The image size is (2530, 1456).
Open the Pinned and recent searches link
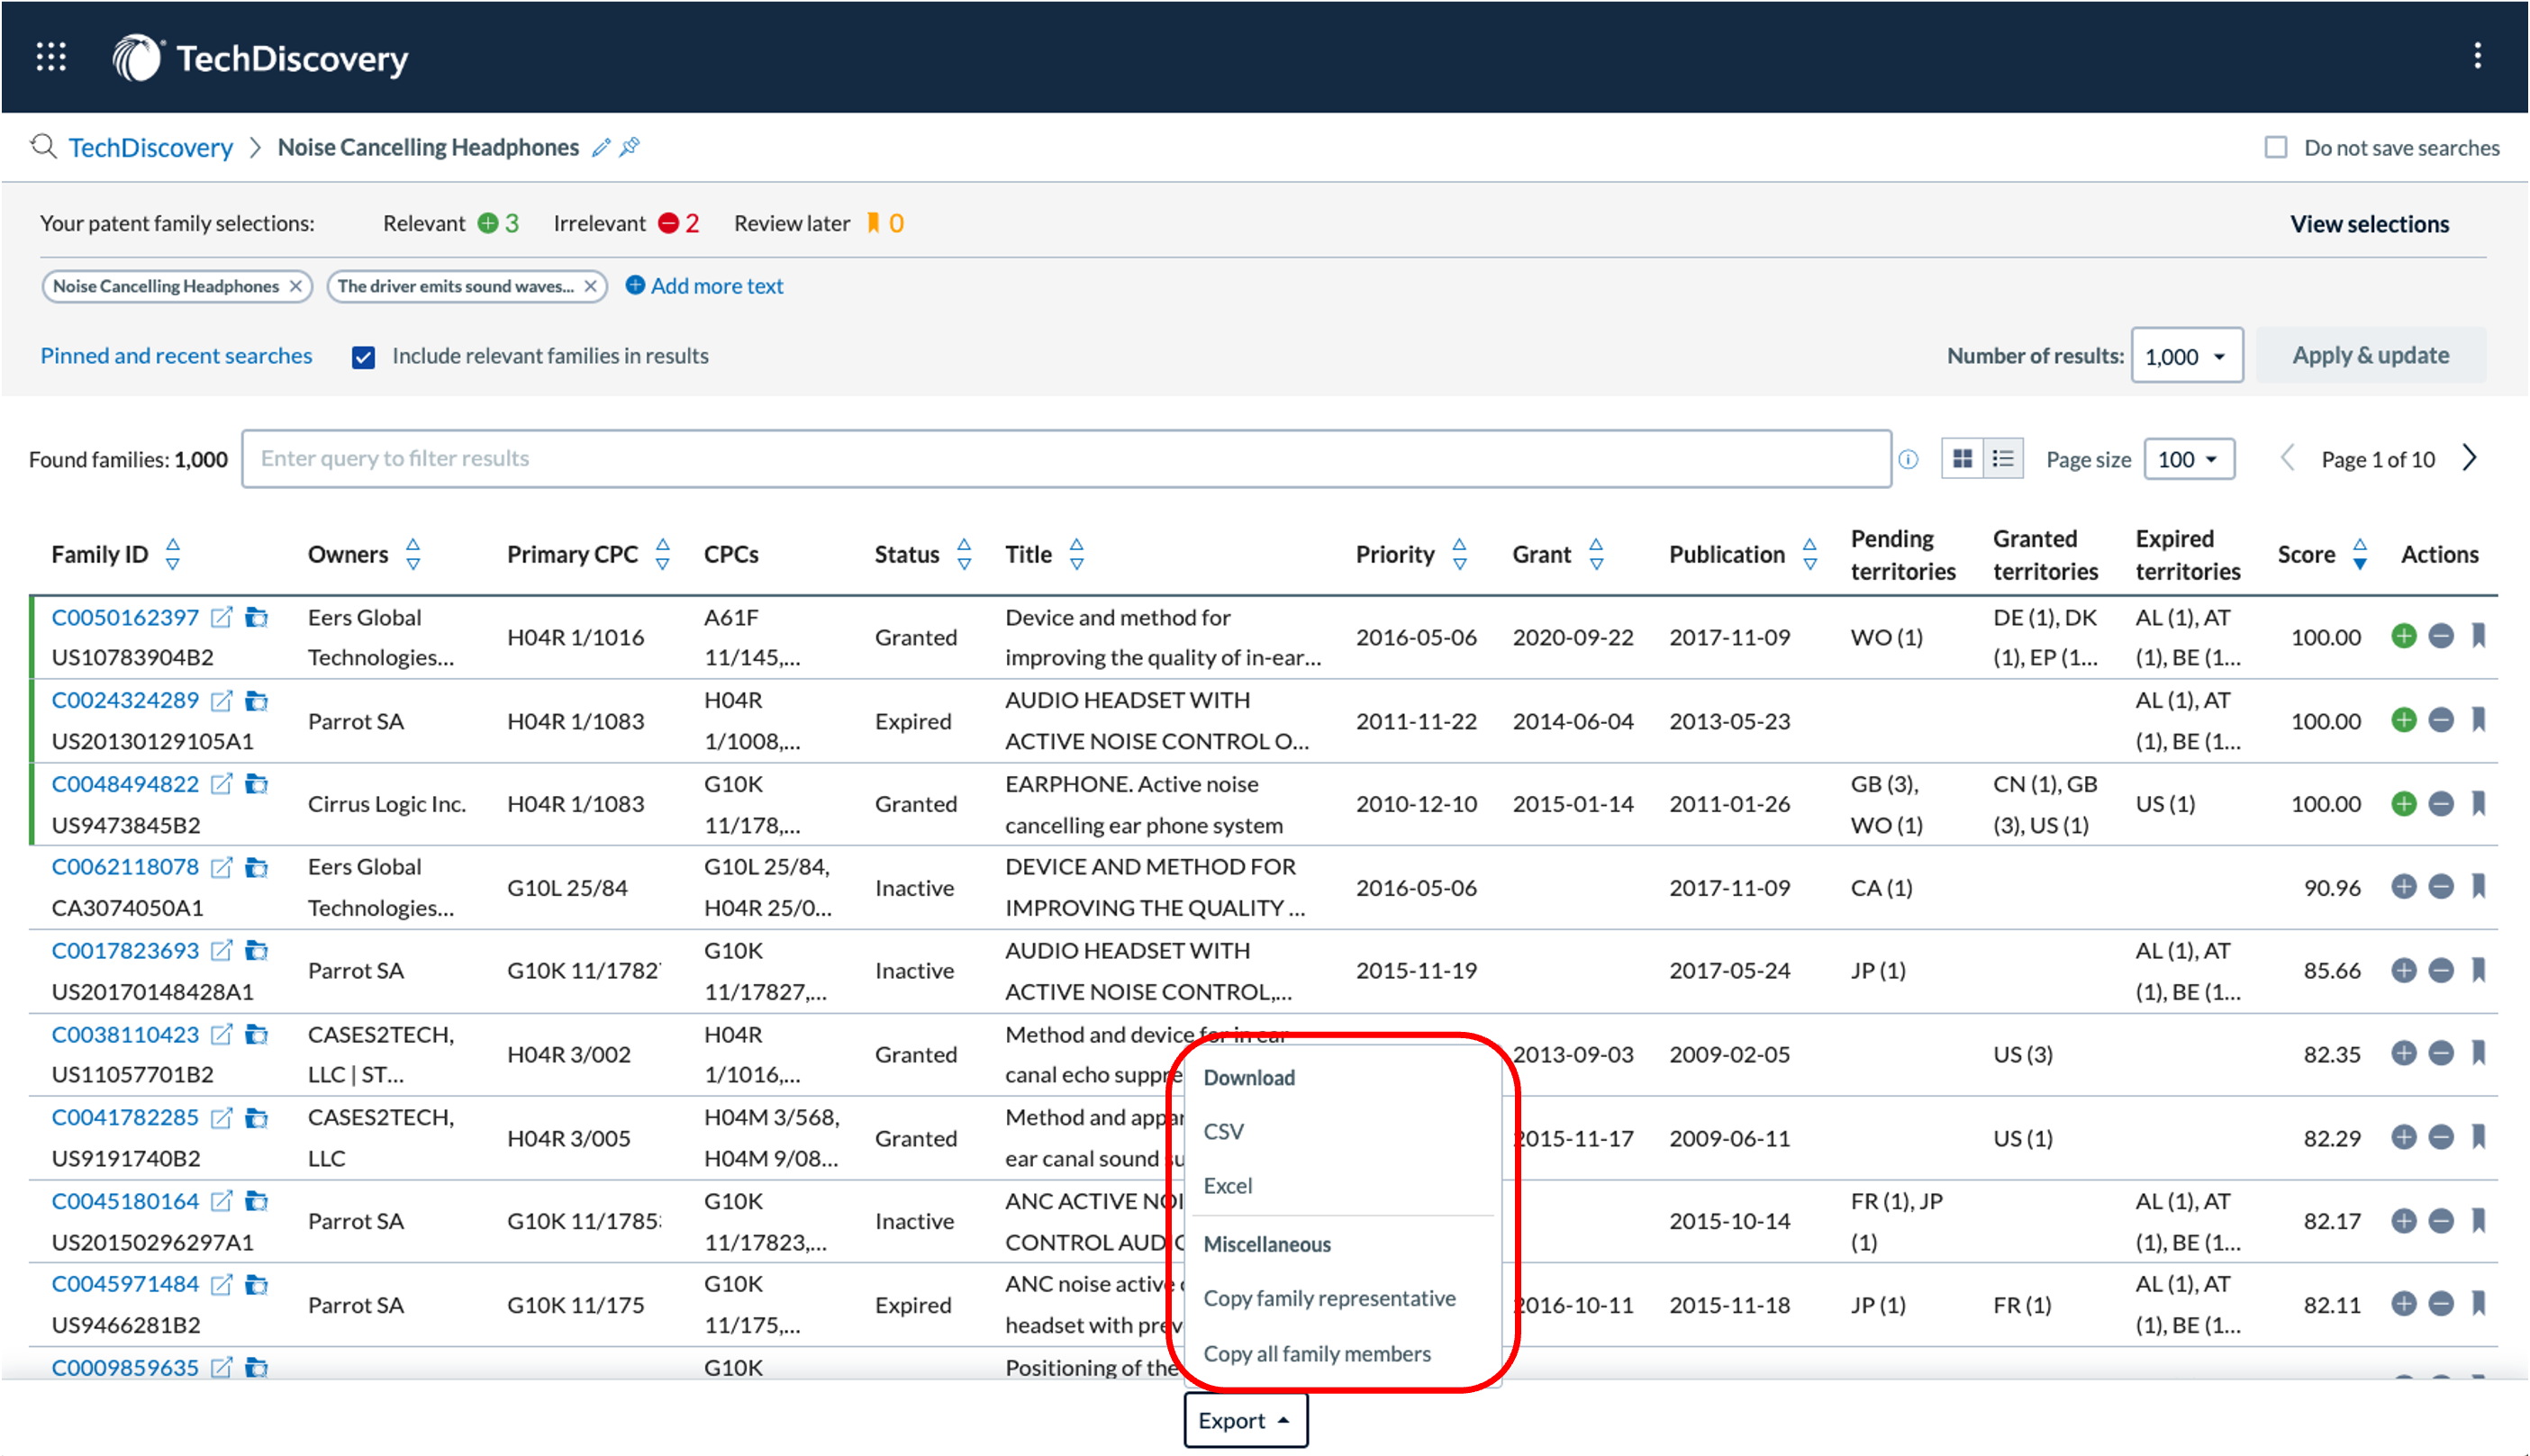pyautogui.click(x=177, y=356)
